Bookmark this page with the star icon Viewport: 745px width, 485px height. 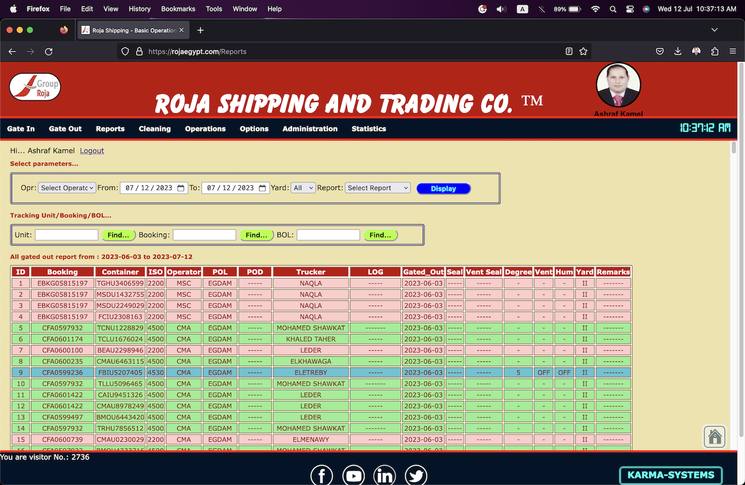click(x=583, y=52)
